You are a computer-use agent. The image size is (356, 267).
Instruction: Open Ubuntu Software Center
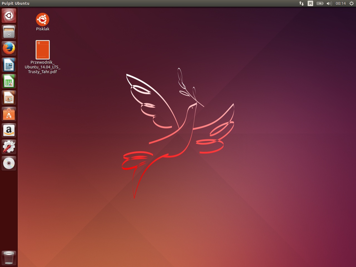[9, 114]
